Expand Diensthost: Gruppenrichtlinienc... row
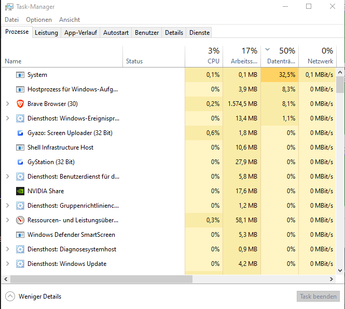The height and width of the screenshot is (309, 345). coord(7,206)
